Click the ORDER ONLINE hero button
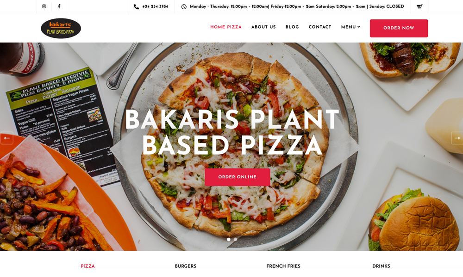The image size is (463, 277). 238,177
